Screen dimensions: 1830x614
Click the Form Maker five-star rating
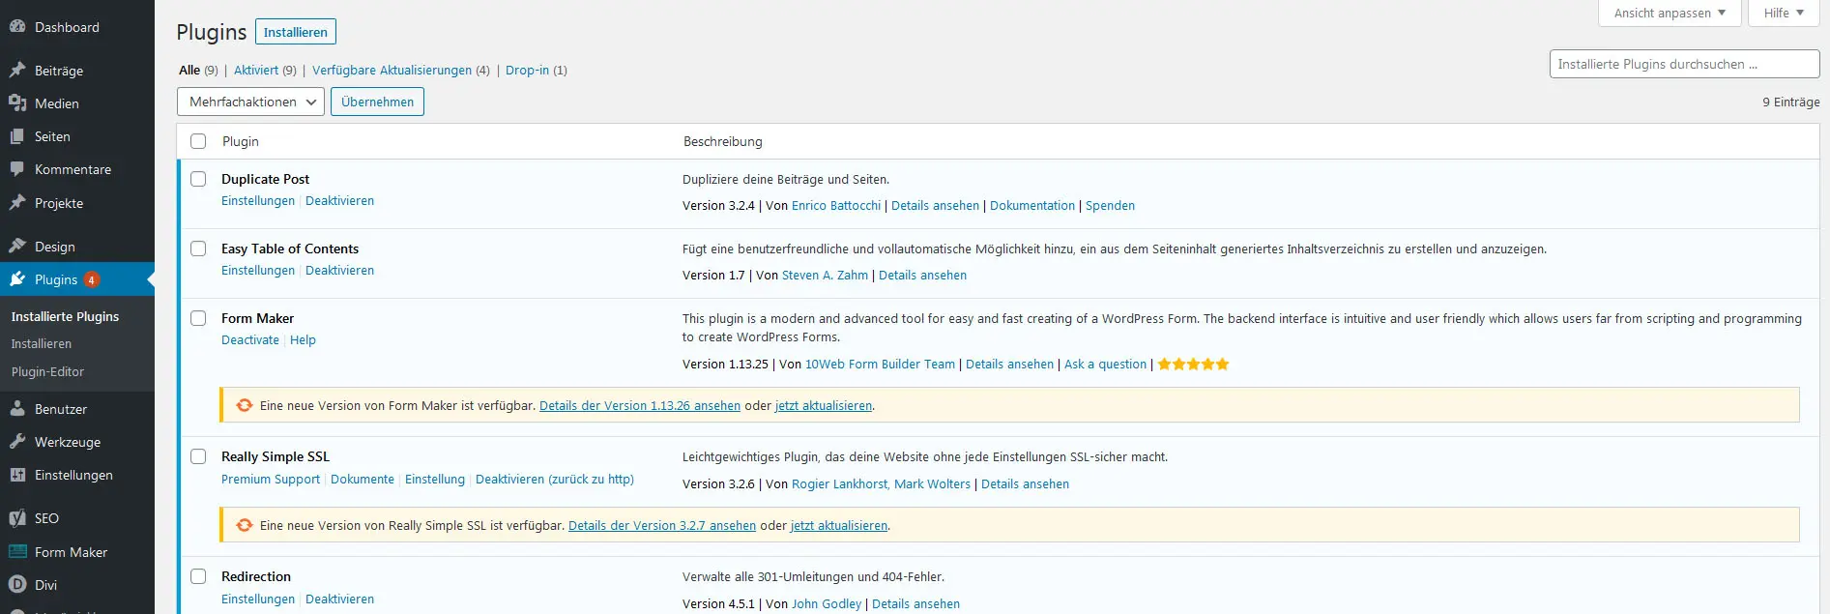click(x=1193, y=365)
